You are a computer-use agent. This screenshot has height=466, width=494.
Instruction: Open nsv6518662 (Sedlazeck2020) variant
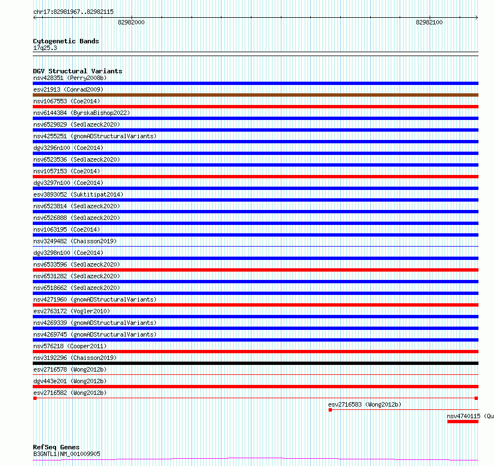[77, 288]
